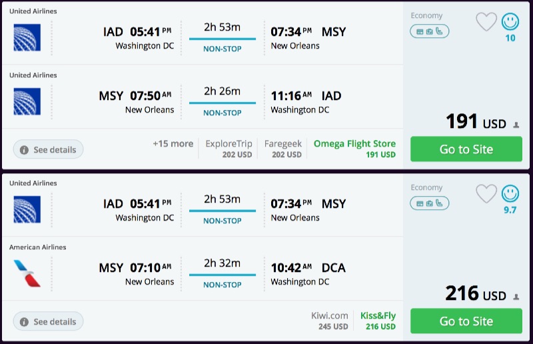This screenshot has width=533, height=344.
Task: Show the +15 more booking options
Action: click(173, 144)
